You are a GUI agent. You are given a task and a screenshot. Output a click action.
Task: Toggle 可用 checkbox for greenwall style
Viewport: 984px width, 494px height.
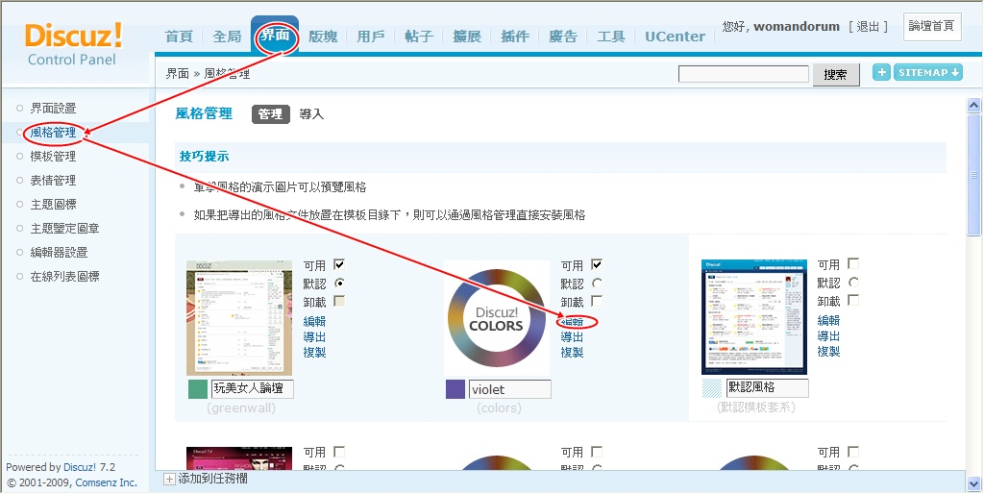(339, 264)
